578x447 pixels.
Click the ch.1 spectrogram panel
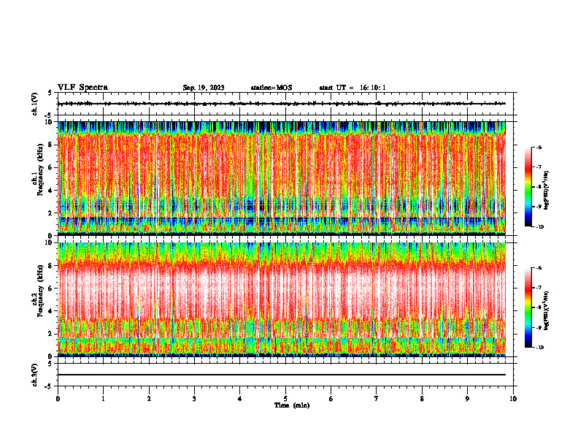tap(282, 178)
